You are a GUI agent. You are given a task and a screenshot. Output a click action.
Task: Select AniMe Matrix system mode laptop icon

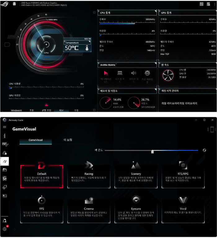(x=120, y=73)
